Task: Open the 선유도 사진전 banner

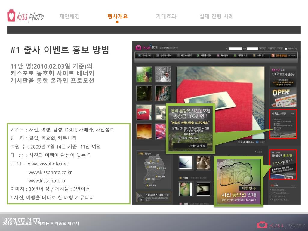Action: pos(283,124)
